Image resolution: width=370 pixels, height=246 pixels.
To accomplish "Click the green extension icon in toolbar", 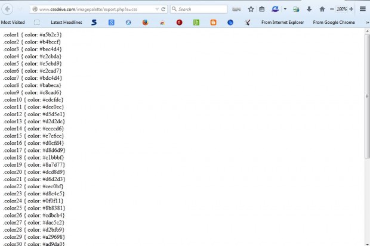I will coord(296,9).
